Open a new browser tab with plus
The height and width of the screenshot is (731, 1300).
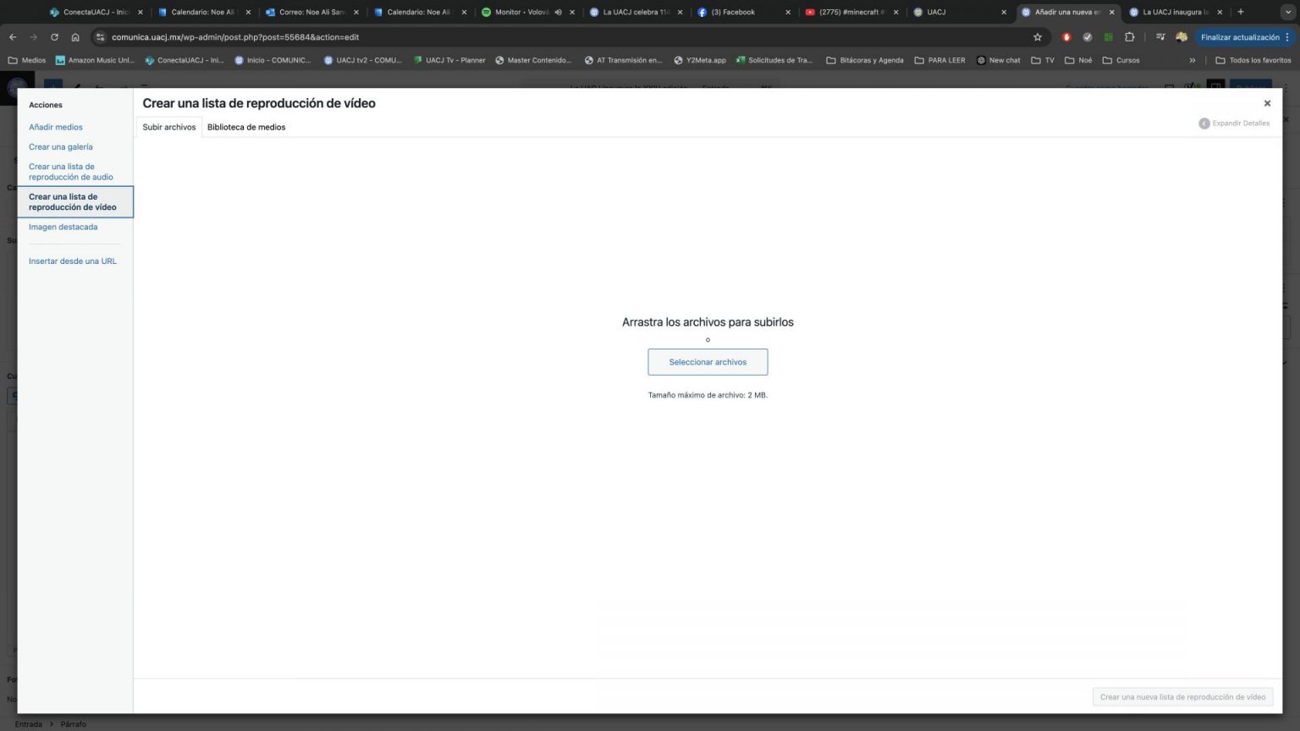pos(1241,12)
